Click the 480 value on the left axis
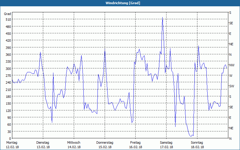The width and height of the screenshot is (240, 150). [8, 27]
